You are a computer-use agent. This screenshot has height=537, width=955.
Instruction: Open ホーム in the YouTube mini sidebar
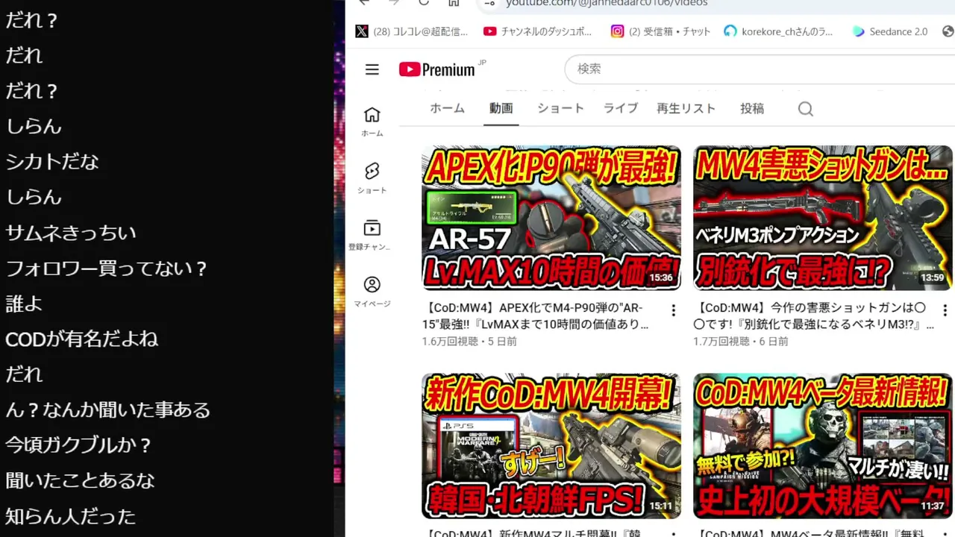(372, 122)
